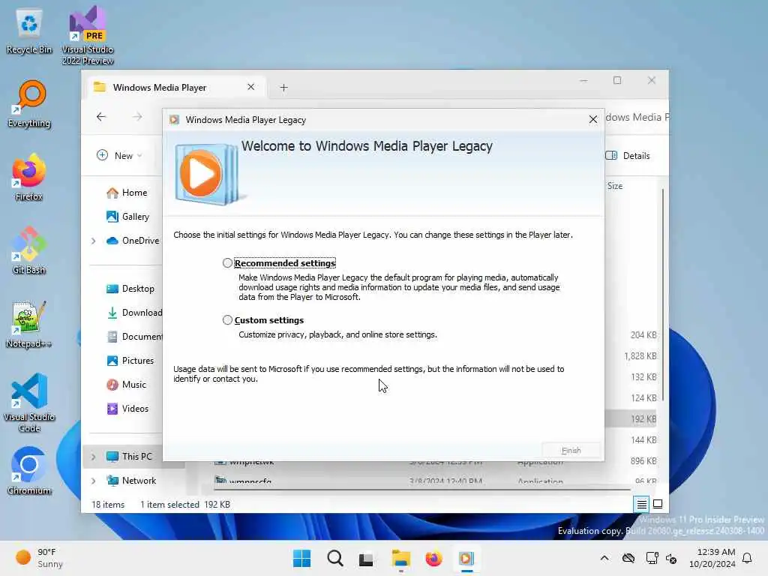Show hidden system tray icons

point(604,558)
